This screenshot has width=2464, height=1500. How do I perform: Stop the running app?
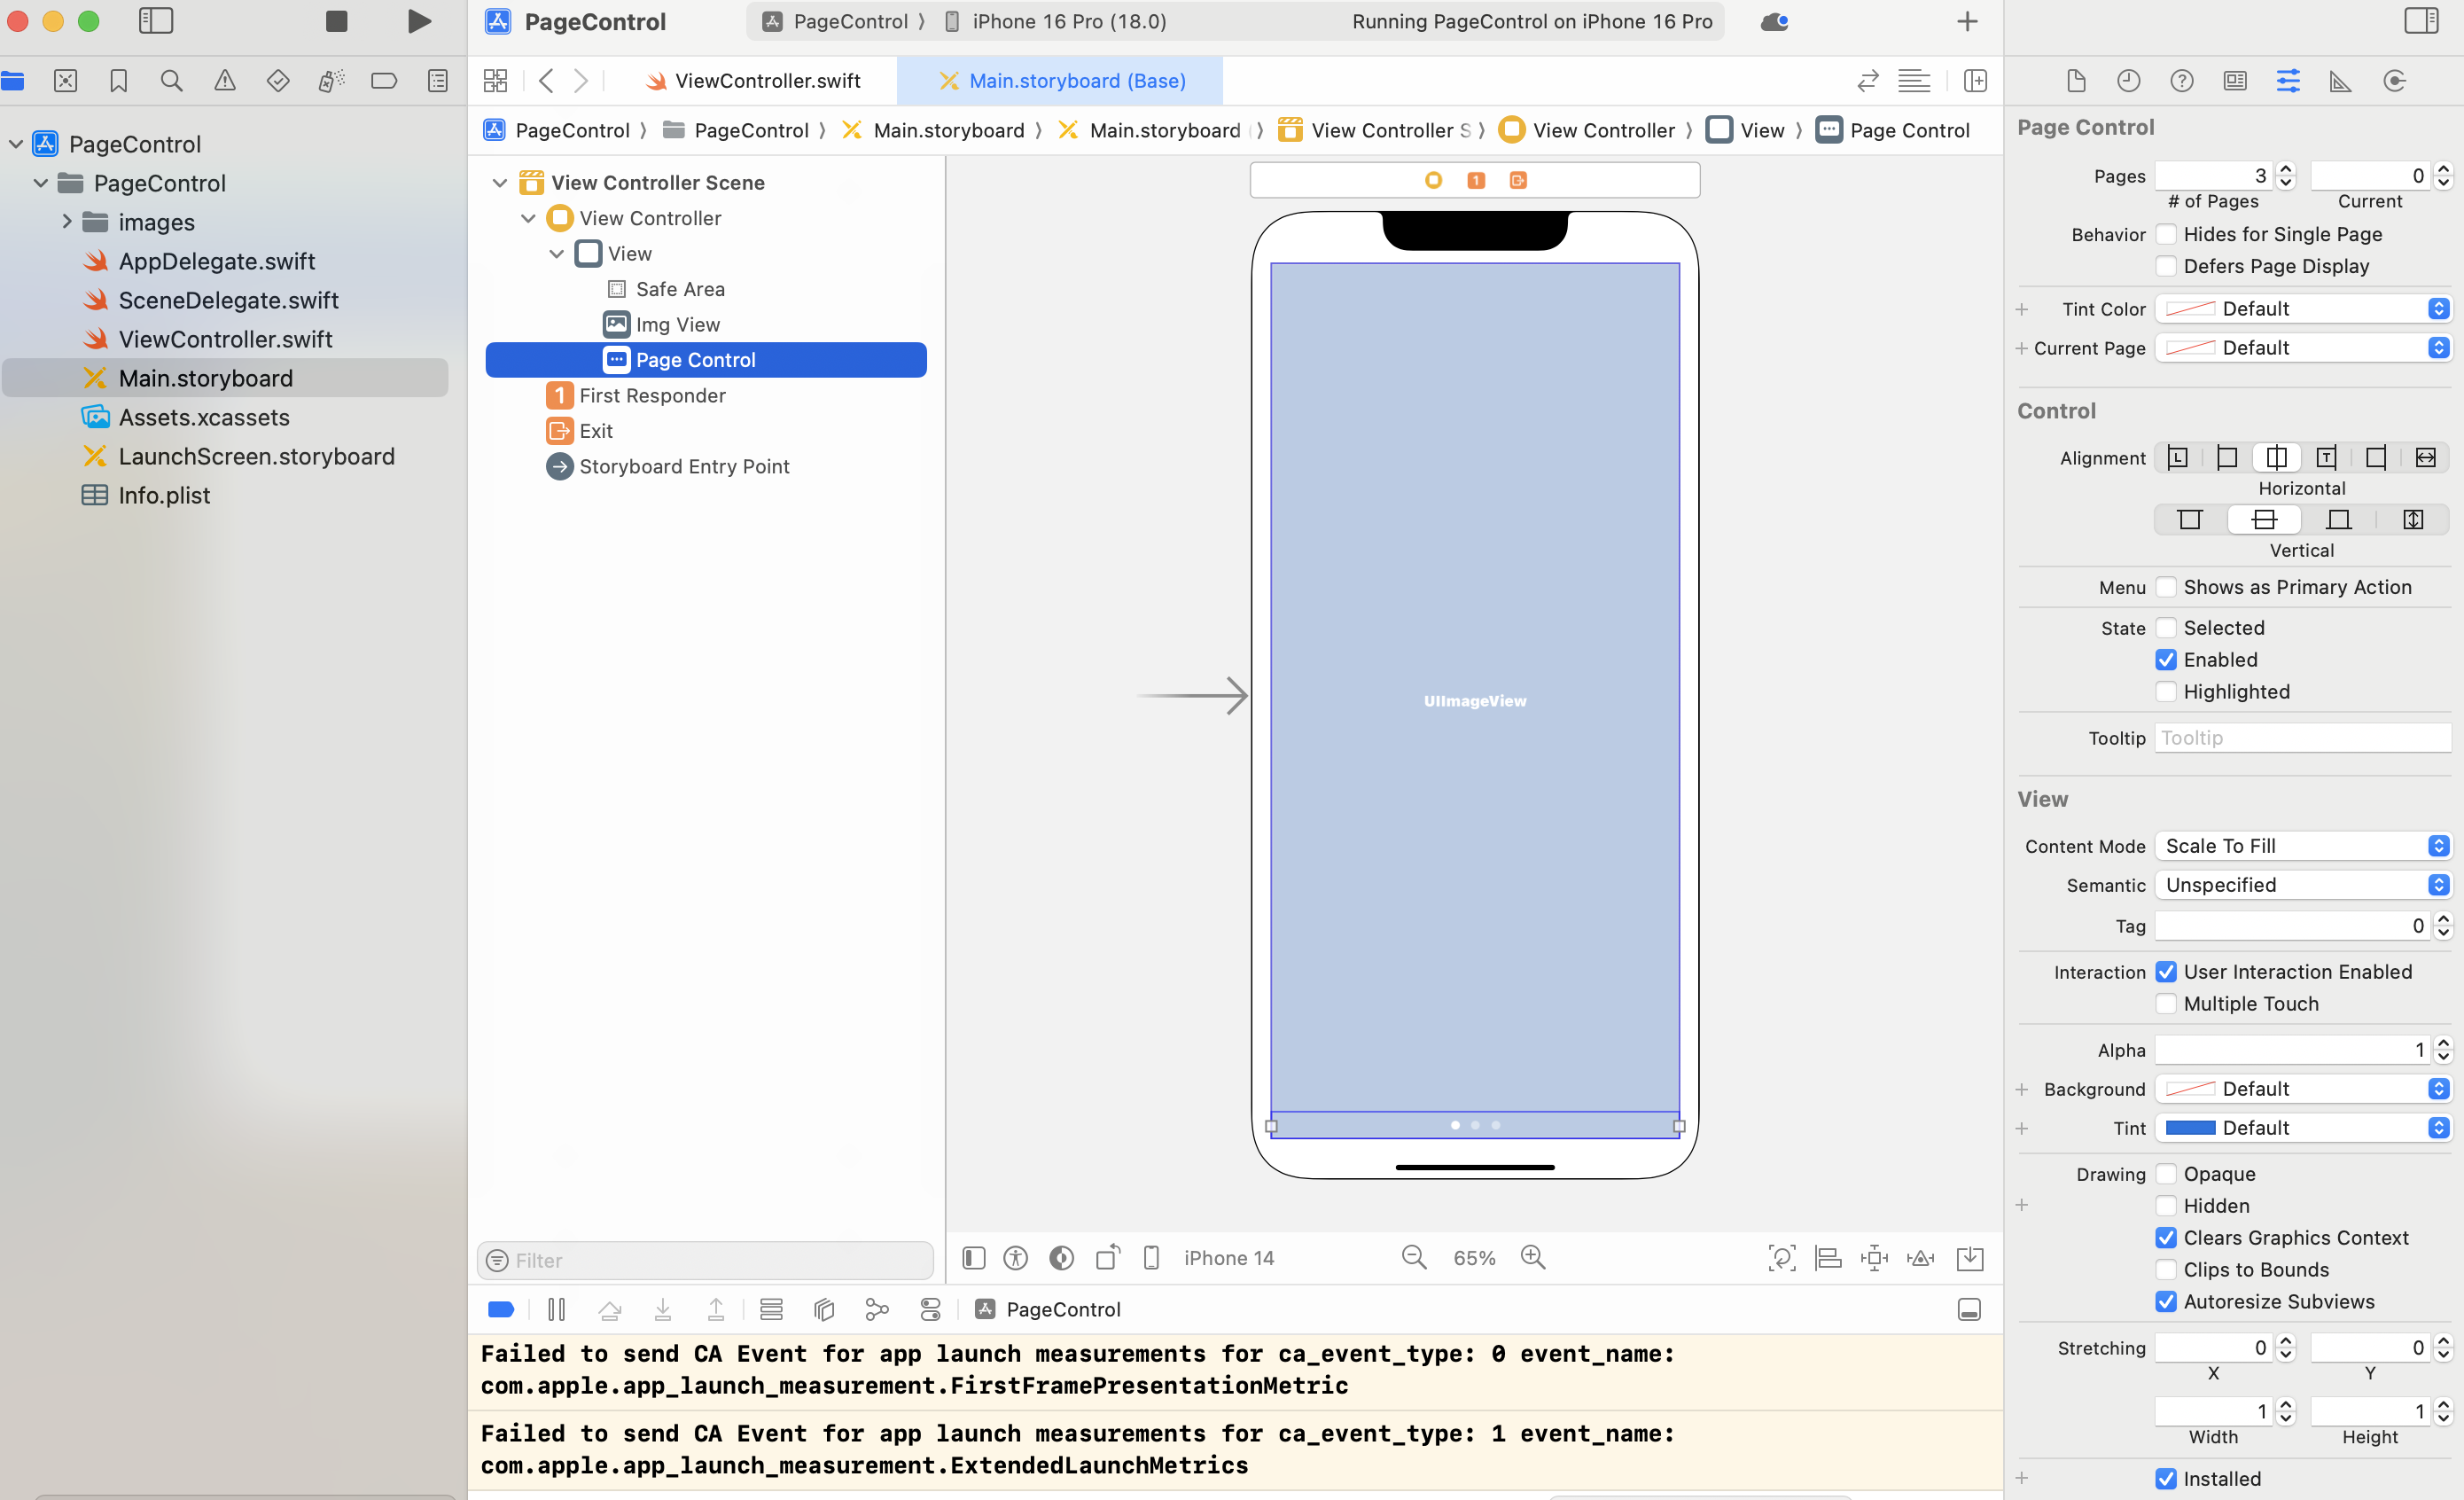(336, 21)
